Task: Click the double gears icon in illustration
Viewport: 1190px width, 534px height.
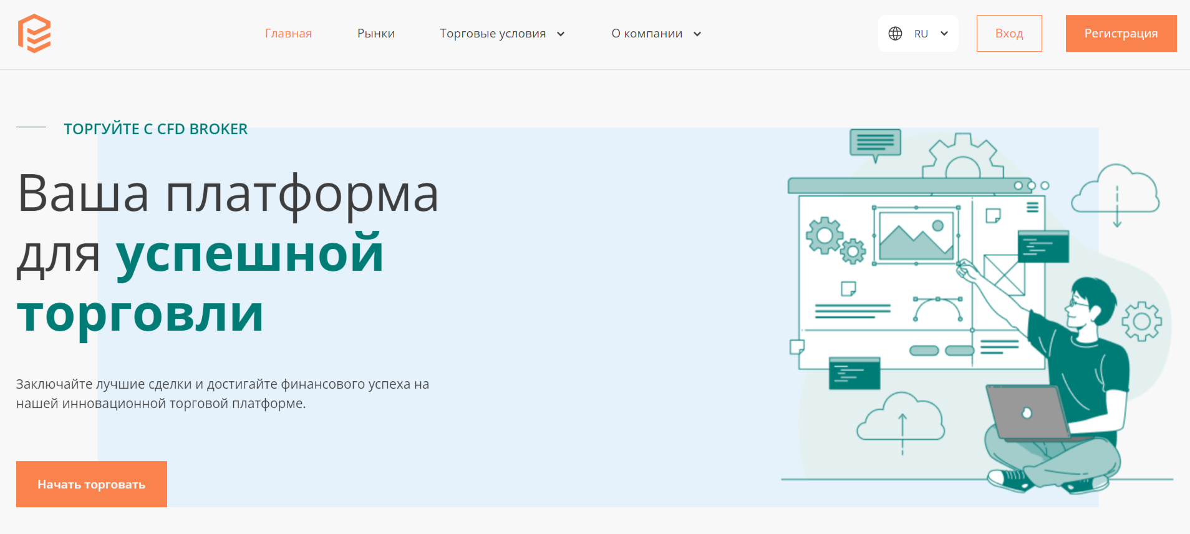Action: pyautogui.click(x=834, y=240)
